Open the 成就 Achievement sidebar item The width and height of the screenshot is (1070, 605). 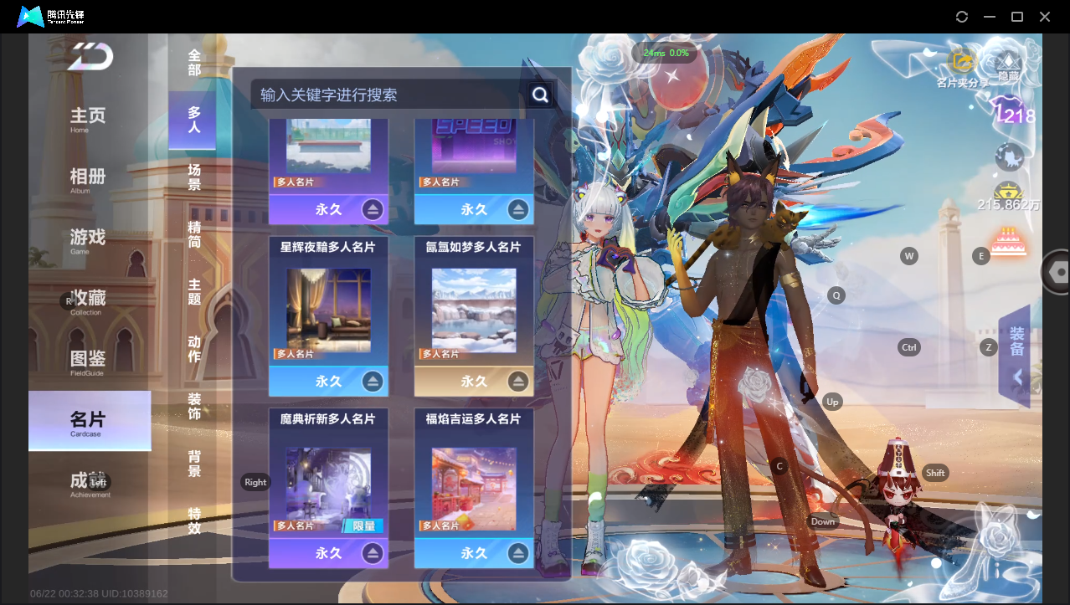click(x=88, y=484)
